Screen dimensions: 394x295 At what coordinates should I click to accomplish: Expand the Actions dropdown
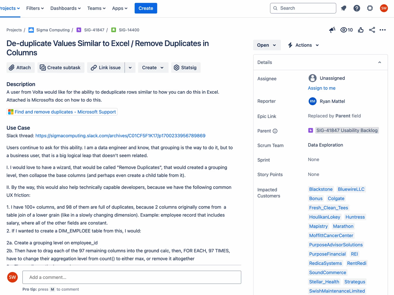(303, 45)
